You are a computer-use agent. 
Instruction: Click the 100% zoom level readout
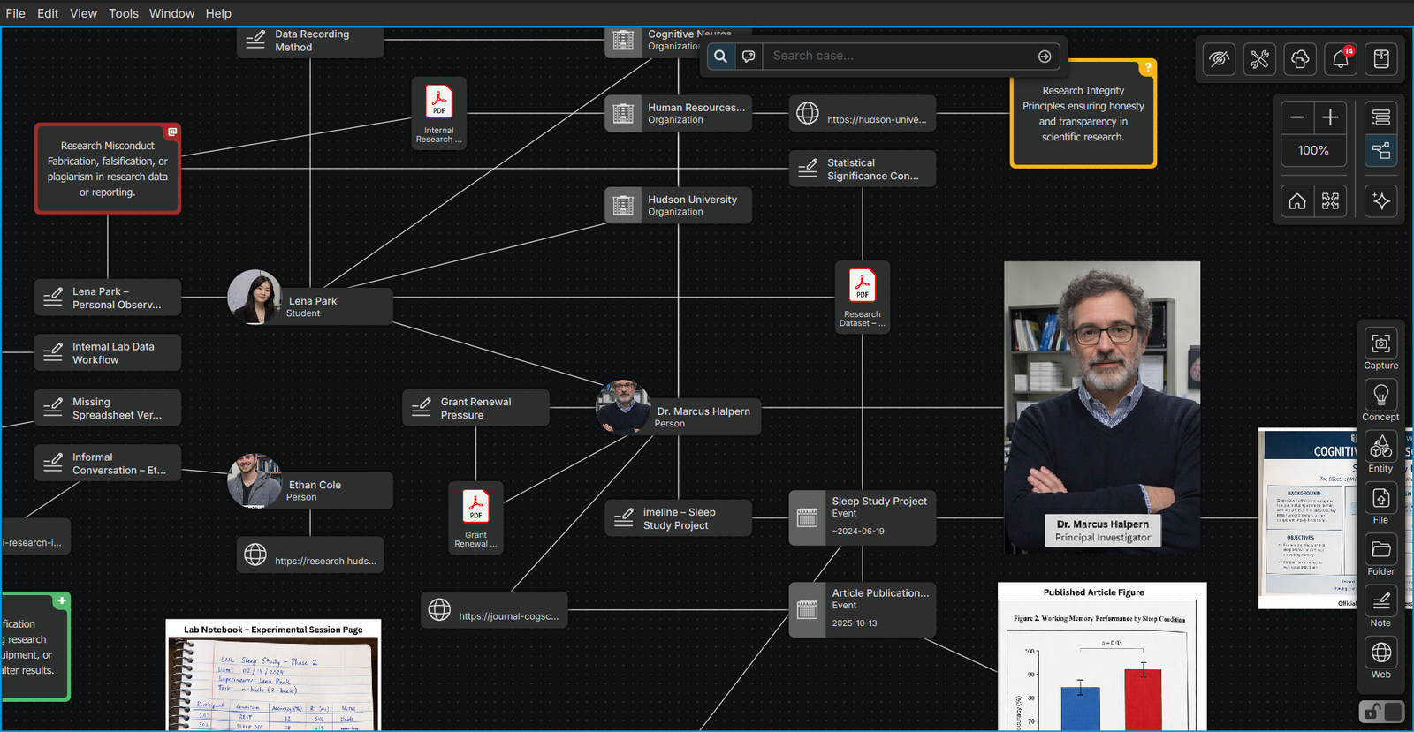pos(1313,151)
